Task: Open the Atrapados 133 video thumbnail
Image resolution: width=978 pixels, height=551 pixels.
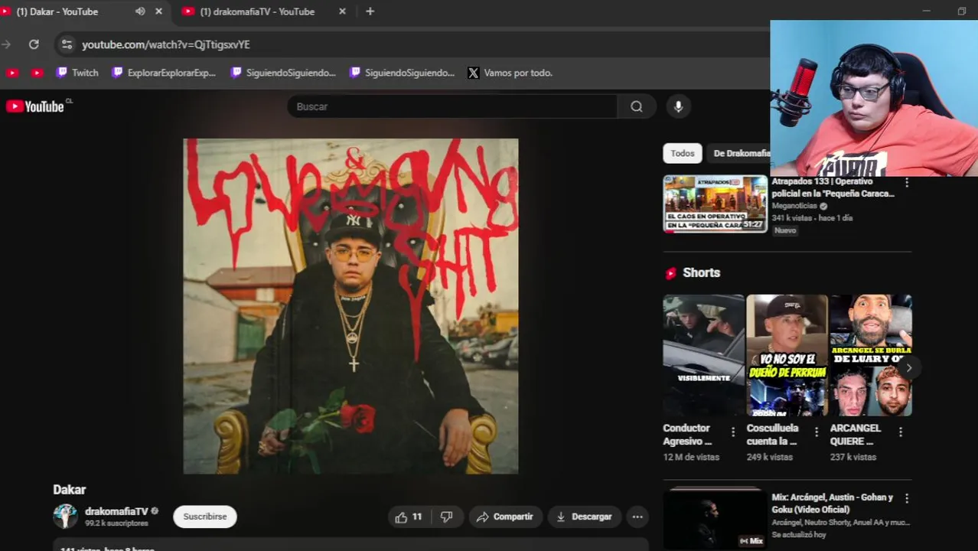Action: pyautogui.click(x=715, y=204)
